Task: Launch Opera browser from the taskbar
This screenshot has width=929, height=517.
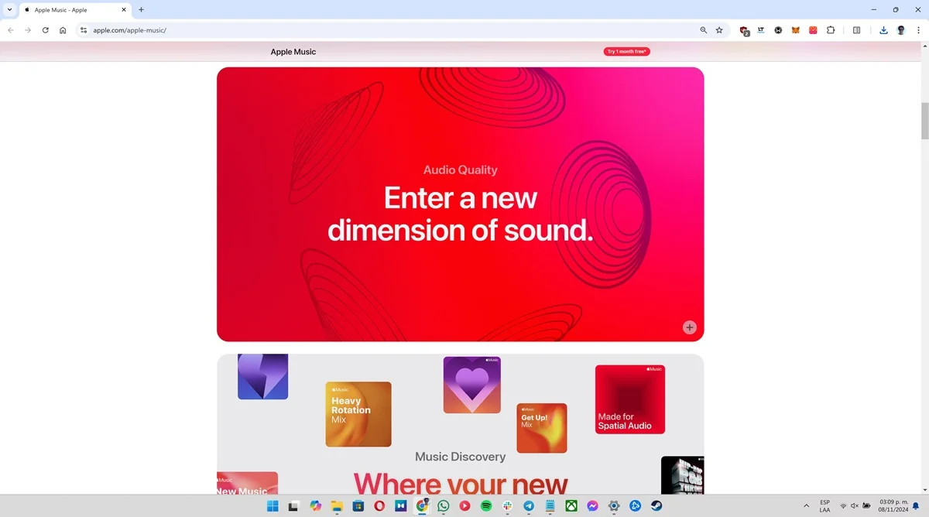Action: [379, 506]
